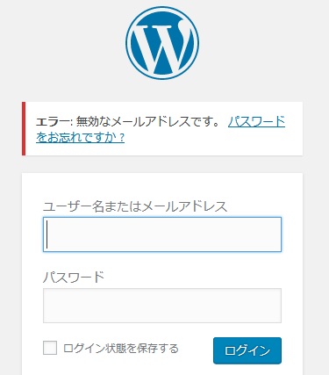The width and height of the screenshot is (329, 375).
Task: Click the をお忘れですか？ link text
Action: (x=81, y=137)
